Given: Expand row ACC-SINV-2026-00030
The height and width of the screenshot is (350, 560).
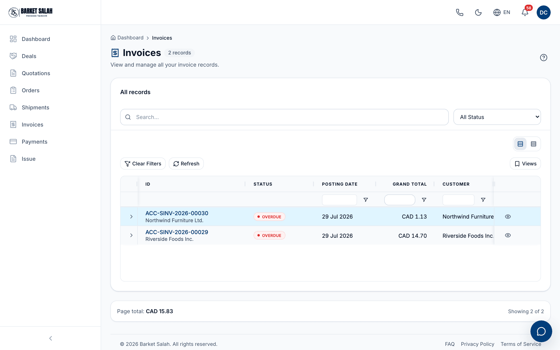Looking at the screenshot, I should click(x=131, y=216).
